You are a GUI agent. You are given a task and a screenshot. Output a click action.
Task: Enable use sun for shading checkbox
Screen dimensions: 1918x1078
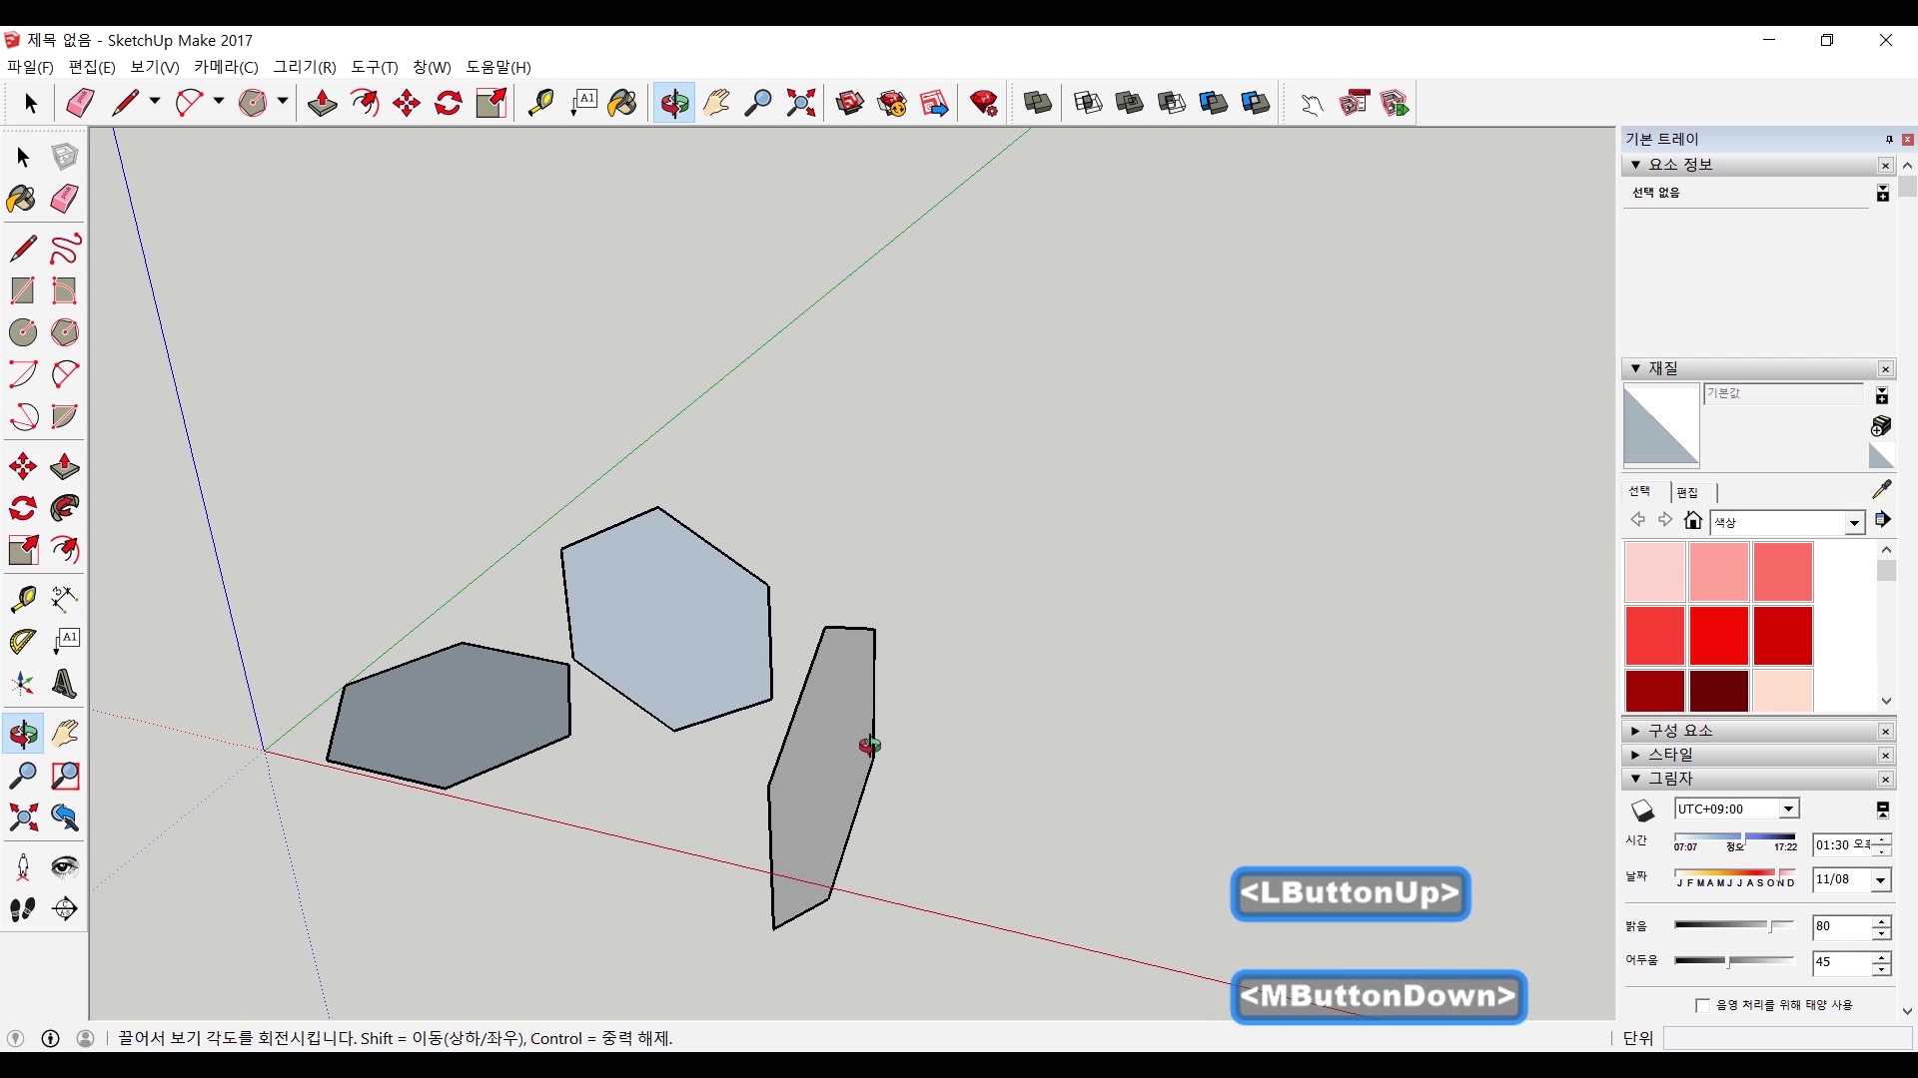[1702, 1005]
